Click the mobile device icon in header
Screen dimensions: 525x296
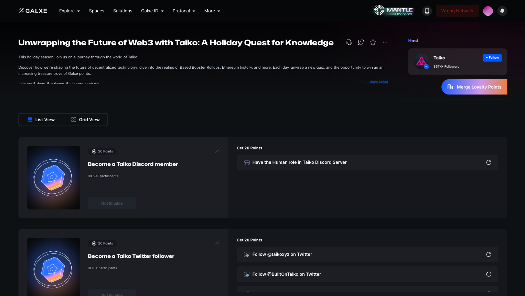click(427, 11)
